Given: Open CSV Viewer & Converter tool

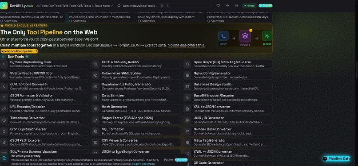Looking at the screenshot, I should tap(136, 143).
